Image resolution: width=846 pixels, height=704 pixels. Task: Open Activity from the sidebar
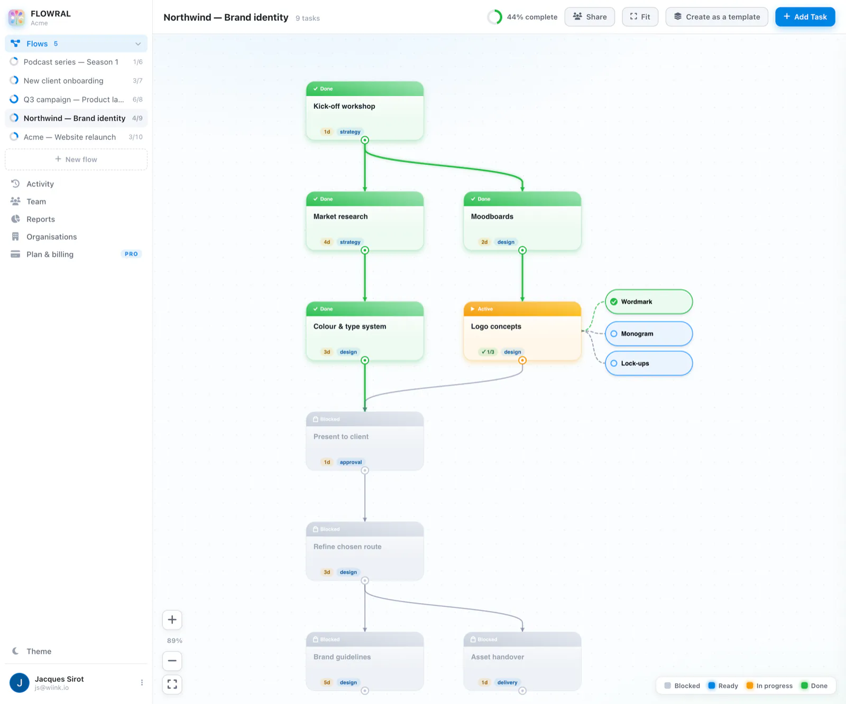click(76, 184)
